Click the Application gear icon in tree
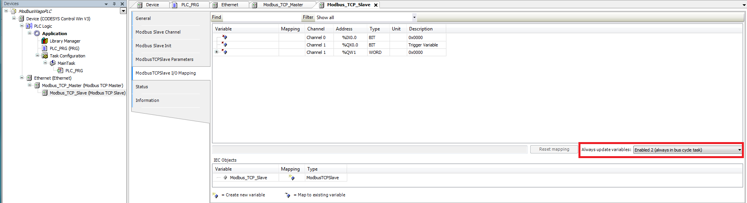 [37, 34]
